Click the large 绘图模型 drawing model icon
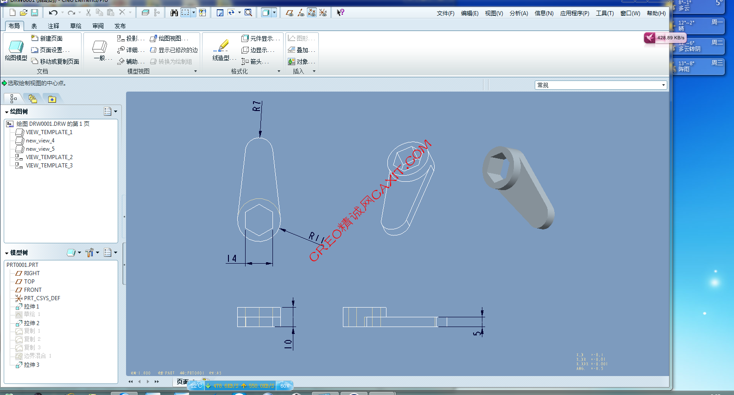This screenshot has height=395, width=734. tap(16, 47)
